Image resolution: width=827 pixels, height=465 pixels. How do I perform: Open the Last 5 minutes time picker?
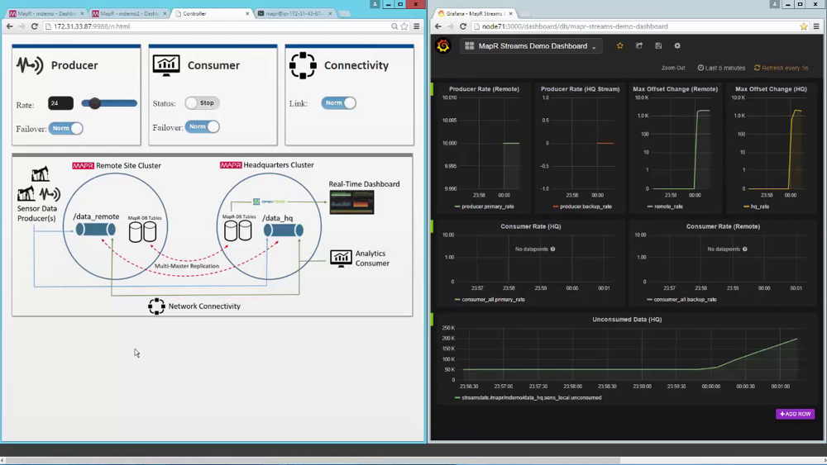click(x=721, y=68)
